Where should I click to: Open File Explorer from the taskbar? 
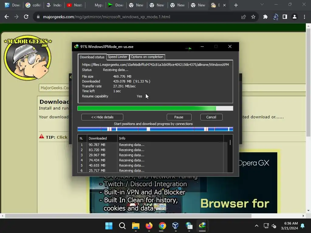[x=136, y=226]
